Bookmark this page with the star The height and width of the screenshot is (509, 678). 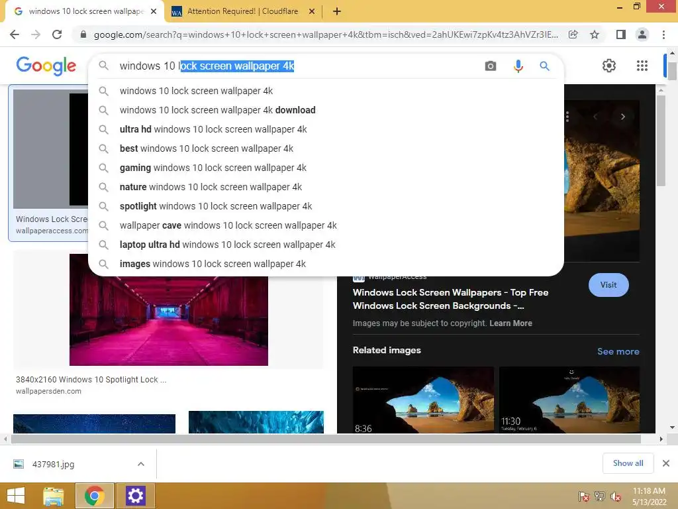click(595, 34)
